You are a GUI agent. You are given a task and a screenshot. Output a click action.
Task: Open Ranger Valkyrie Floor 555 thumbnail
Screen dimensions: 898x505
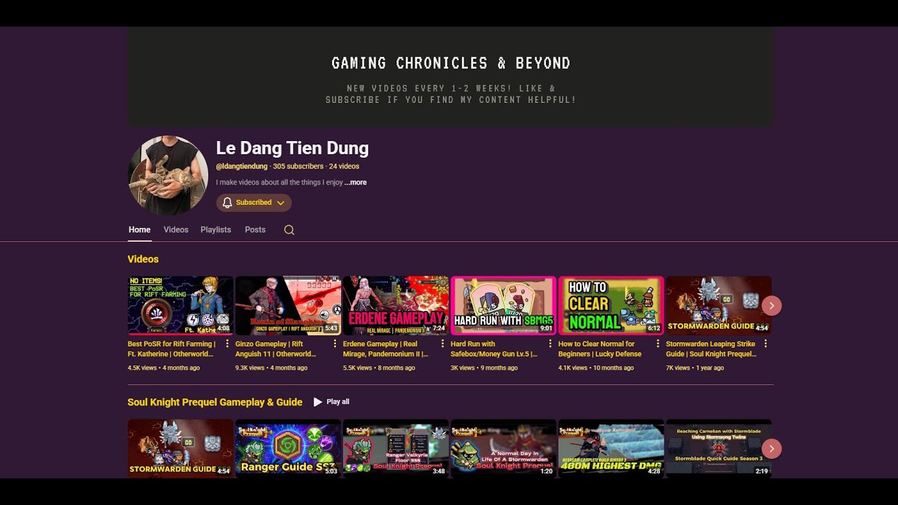[396, 448]
